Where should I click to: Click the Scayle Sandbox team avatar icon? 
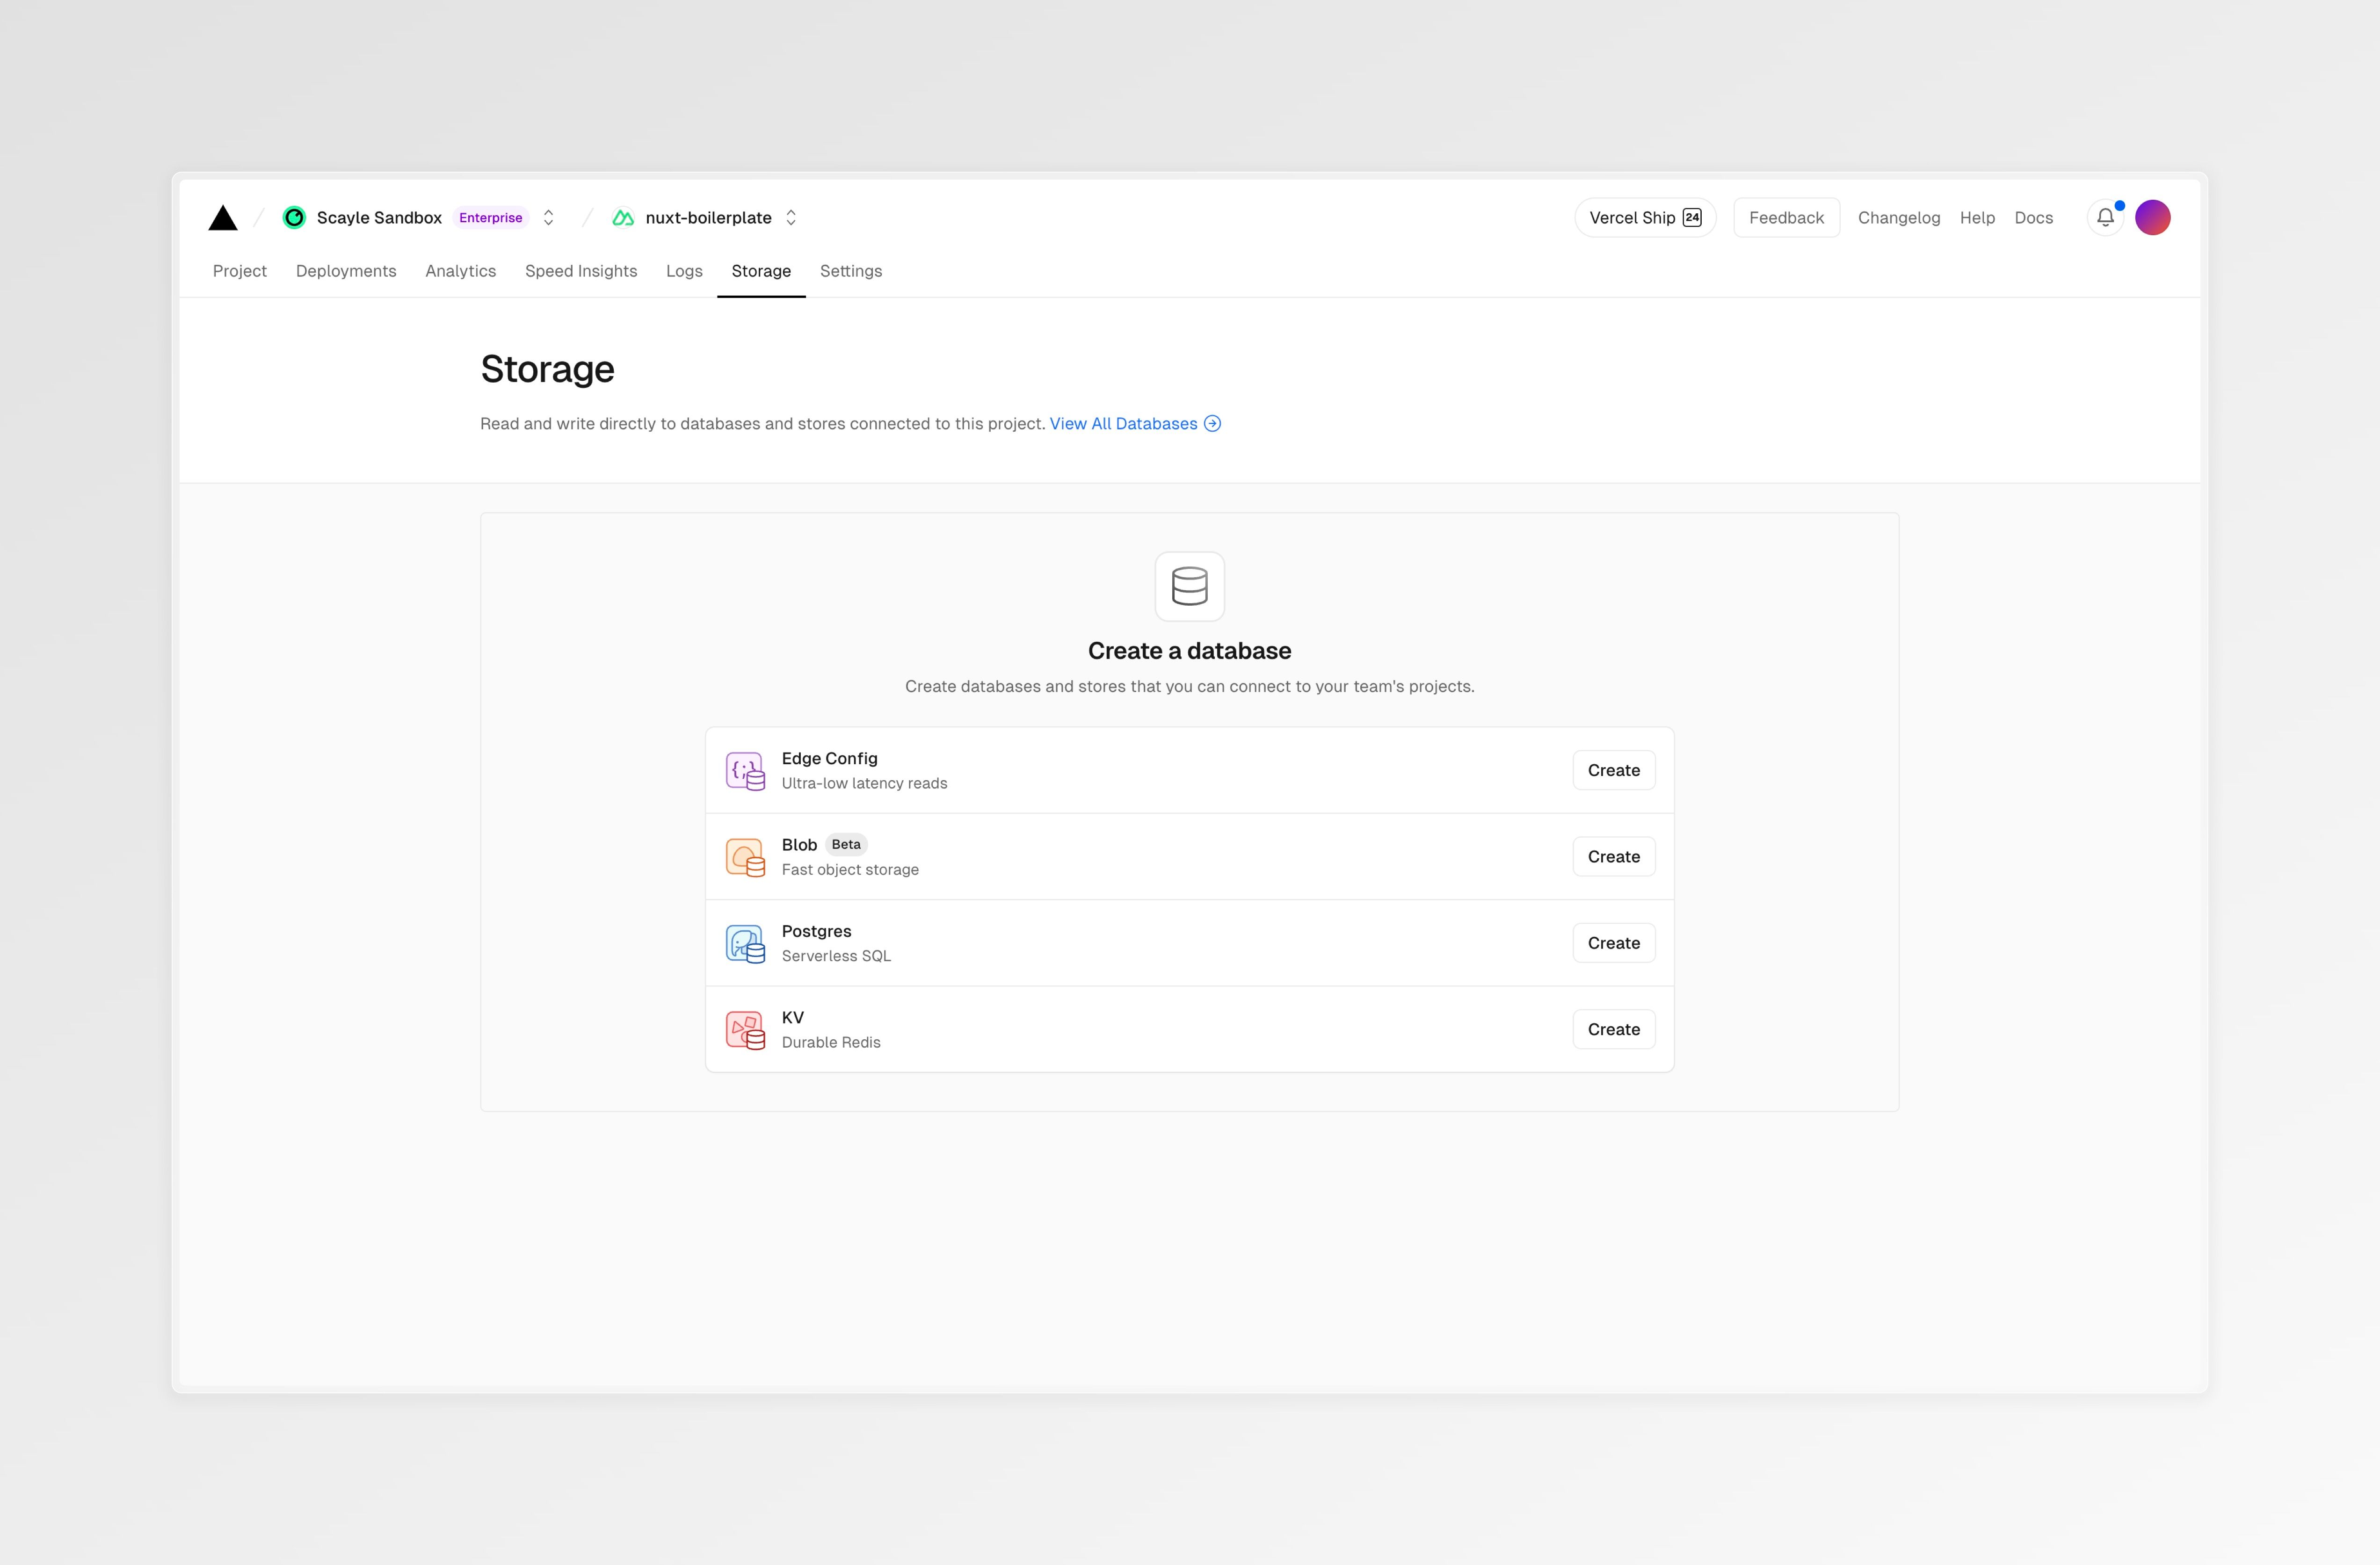(294, 218)
